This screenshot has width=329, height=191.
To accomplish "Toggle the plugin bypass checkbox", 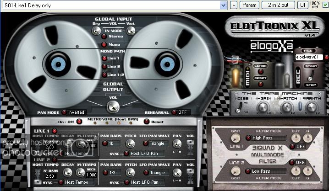I will (x=326, y=5).
